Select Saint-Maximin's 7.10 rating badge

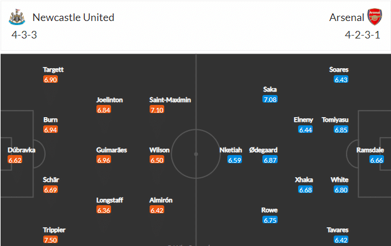[x=157, y=110]
